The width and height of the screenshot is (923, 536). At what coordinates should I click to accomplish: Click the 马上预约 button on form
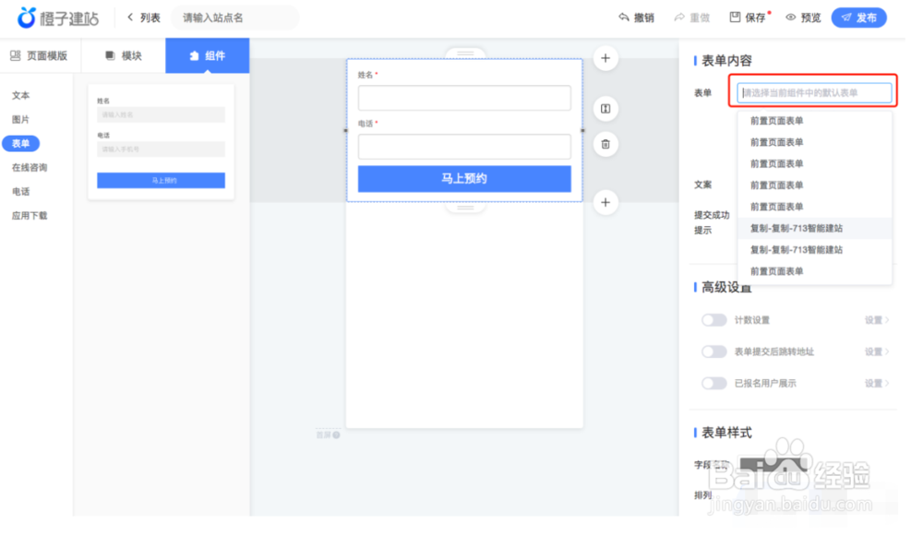pyautogui.click(x=464, y=177)
